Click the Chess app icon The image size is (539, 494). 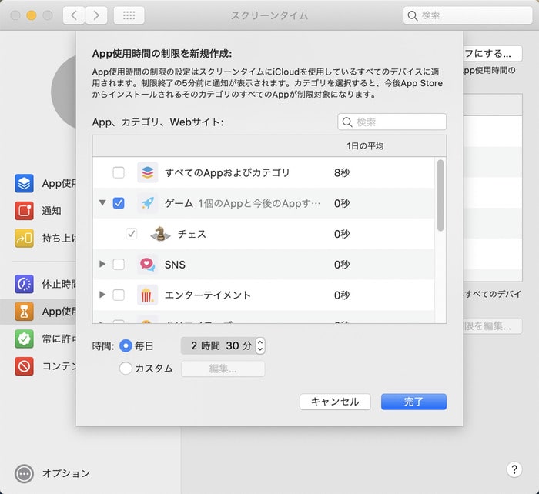tap(160, 234)
